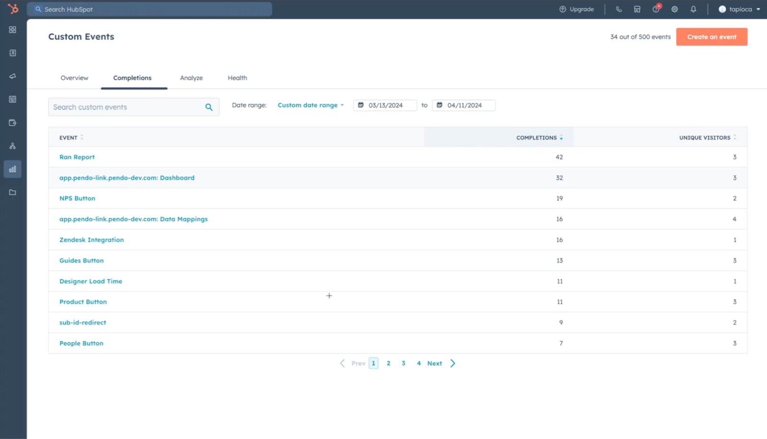Click the 19 completions value for NPS Button
Screen dimensions: 767x439
pos(559,198)
